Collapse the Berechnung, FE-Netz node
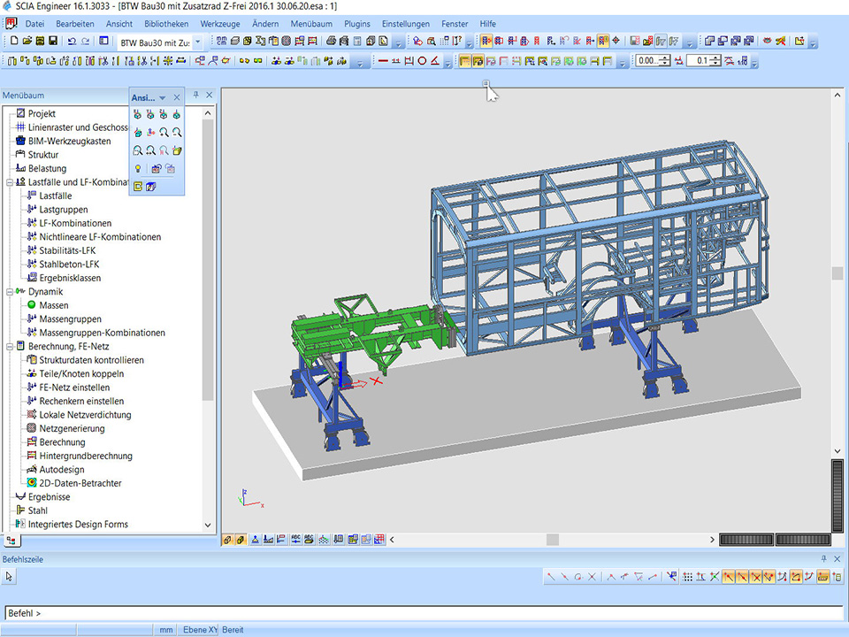Viewport: 849px width, 637px height. click(x=10, y=347)
